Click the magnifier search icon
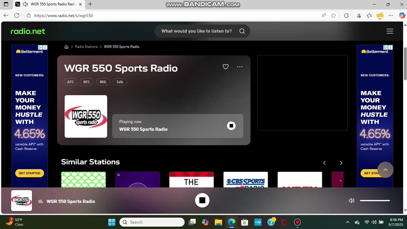Image resolution: width=407 pixels, height=229 pixels. click(x=242, y=31)
